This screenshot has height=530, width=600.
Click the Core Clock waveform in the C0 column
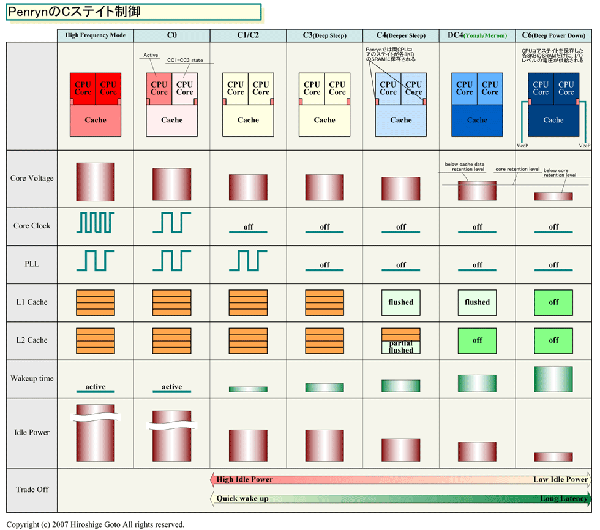tap(171, 223)
